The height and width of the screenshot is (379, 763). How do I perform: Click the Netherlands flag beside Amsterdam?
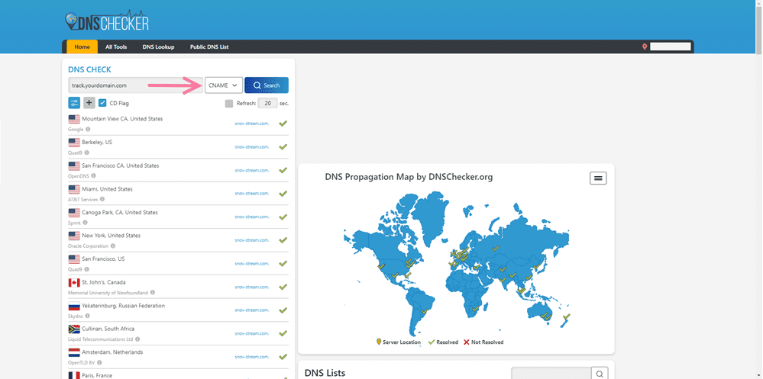(x=74, y=352)
